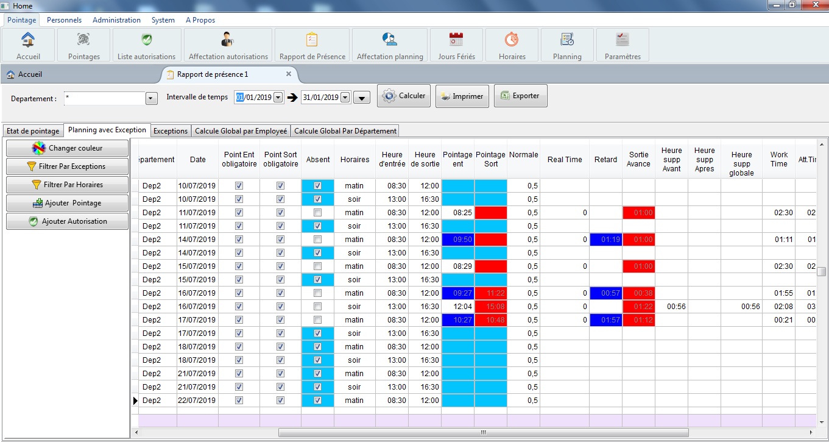Uncheck Absent checkbox for 22/07/2019 matin row

click(x=317, y=401)
